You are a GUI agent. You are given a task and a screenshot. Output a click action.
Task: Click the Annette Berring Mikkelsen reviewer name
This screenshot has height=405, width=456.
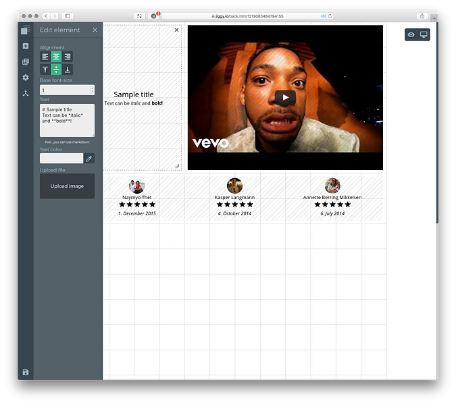[x=332, y=197]
